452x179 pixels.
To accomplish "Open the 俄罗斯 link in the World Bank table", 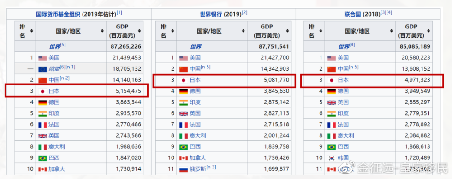I will [198, 169].
